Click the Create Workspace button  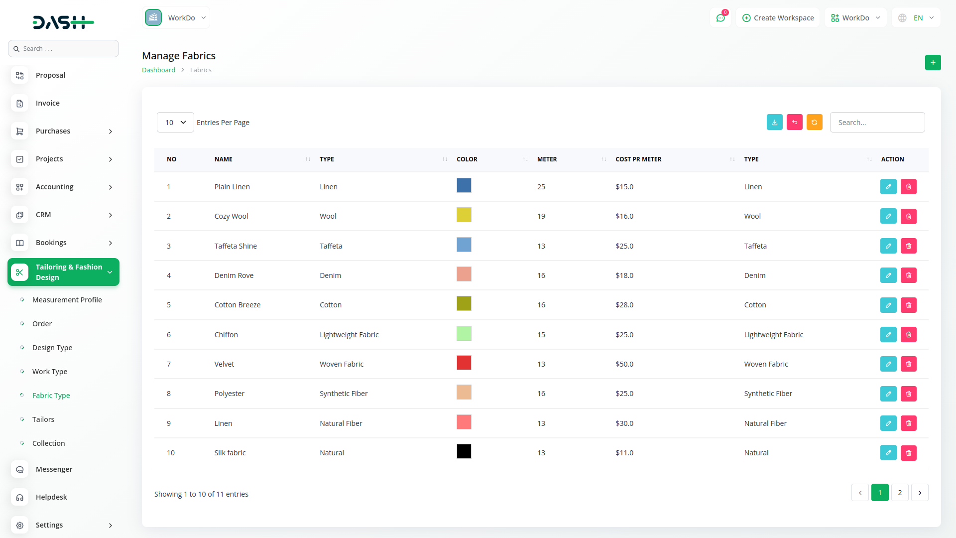[778, 18]
